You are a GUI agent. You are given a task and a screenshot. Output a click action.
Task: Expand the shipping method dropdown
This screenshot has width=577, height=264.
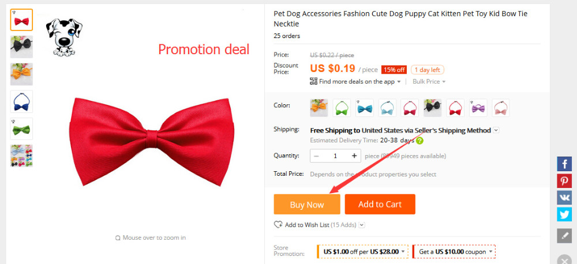(496, 130)
